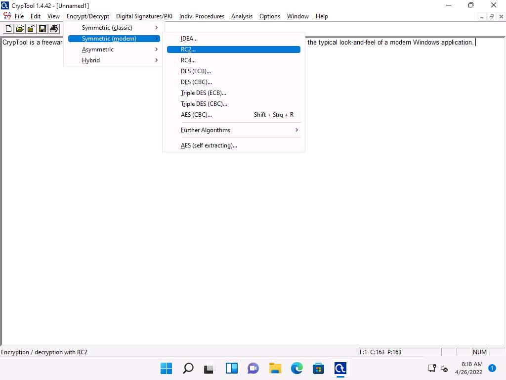
Task: Click the Save floppy disk icon
Action: click(x=42, y=29)
